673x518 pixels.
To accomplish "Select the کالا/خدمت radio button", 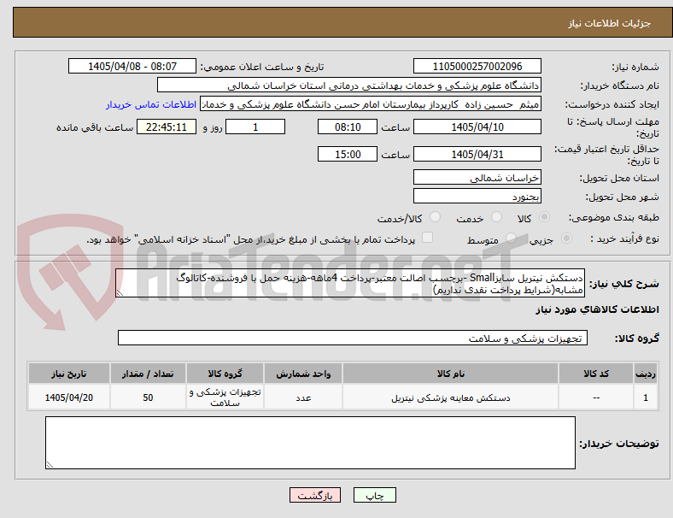I will 436,217.
